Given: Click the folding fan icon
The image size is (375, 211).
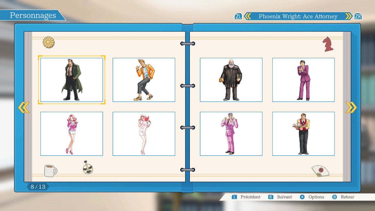Looking at the screenshot, I should click(320, 171).
